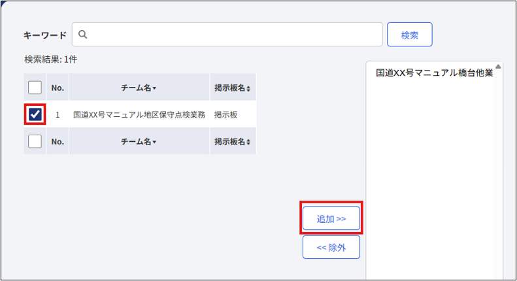The width and height of the screenshot is (517, 281).
Task: Sort by 掲示板名 arrows in top header
Action: [x=248, y=88]
